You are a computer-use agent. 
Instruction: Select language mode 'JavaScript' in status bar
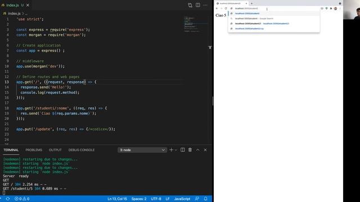[182, 199]
